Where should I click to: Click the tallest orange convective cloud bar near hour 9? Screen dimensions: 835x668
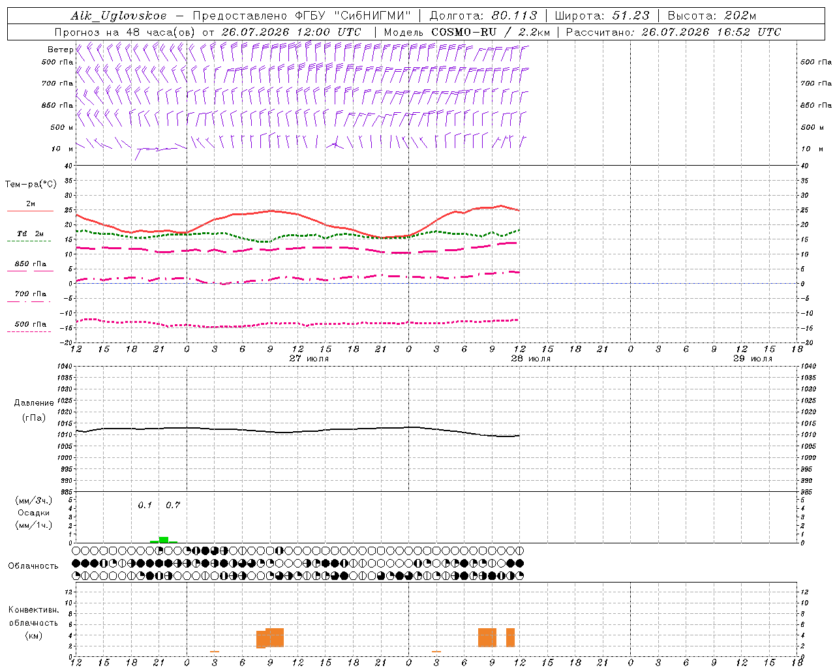(x=275, y=637)
